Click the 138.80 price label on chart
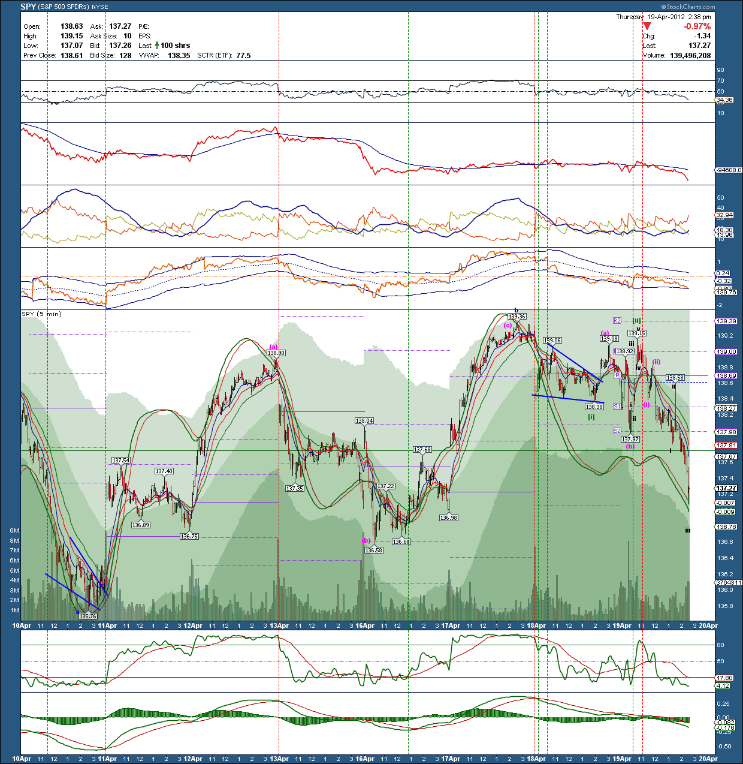Image resolution: width=743 pixels, height=764 pixels. [276, 353]
